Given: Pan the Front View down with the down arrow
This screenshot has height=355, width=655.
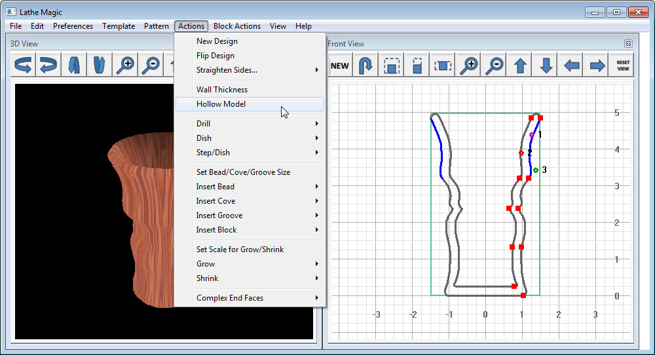Looking at the screenshot, I should (x=546, y=65).
